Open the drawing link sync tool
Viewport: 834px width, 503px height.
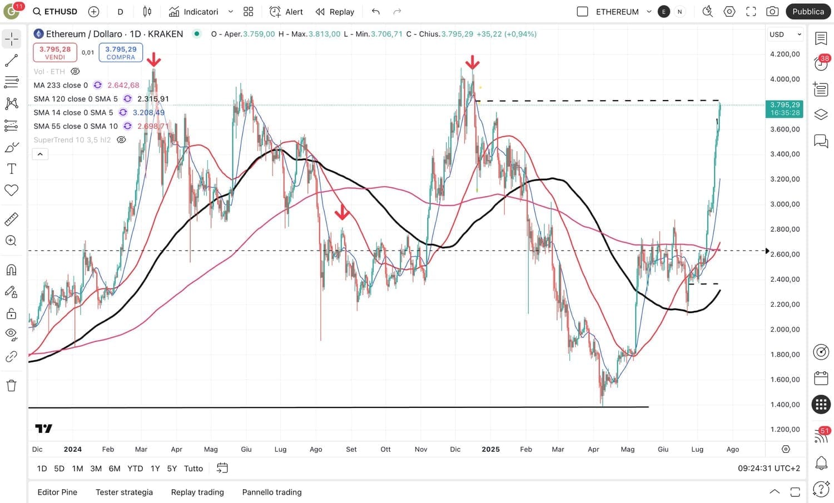tap(12, 357)
